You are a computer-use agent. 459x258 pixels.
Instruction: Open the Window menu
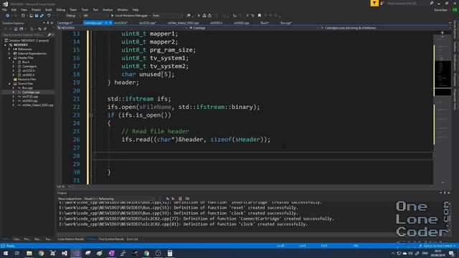[x=123, y=9]
